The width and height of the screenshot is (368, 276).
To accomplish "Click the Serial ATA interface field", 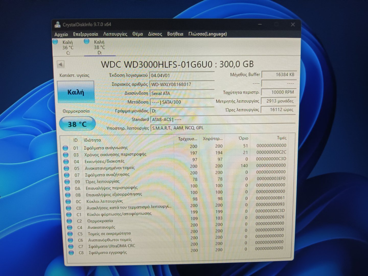I will [x=182, y=93].
